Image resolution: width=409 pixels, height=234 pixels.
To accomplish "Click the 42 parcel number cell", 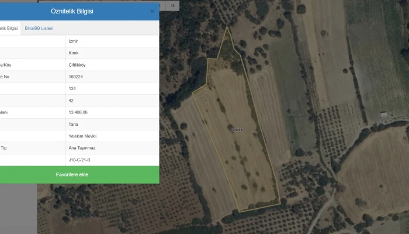I will click(x=71, y=101).
